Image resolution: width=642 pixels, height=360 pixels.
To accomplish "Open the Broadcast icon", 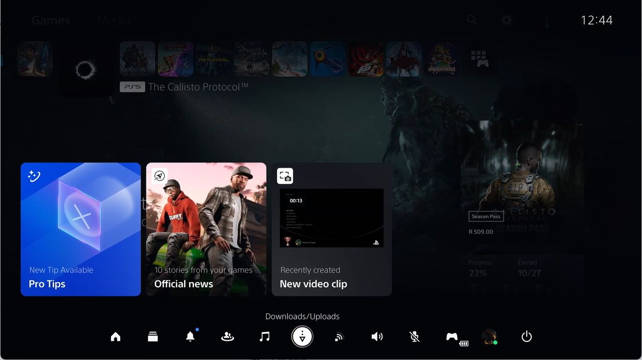I will [x=339, y=336].
